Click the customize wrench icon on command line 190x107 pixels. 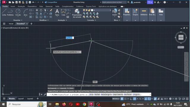[x=45, y=95]
